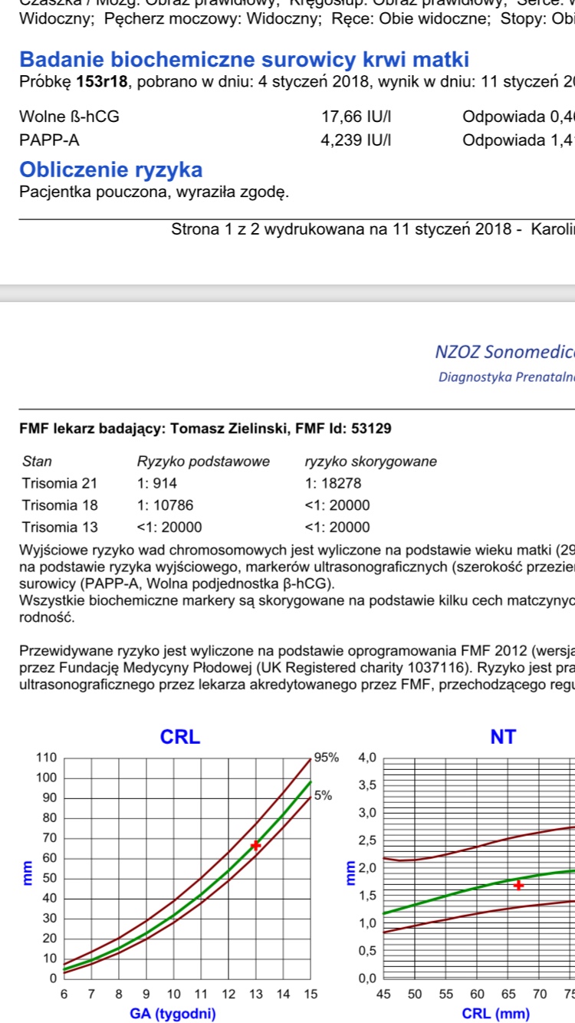Click the 'Ryzyko podstawowe' column header
This screenshot has width=575, height=1023.
[x=203, y=462]
